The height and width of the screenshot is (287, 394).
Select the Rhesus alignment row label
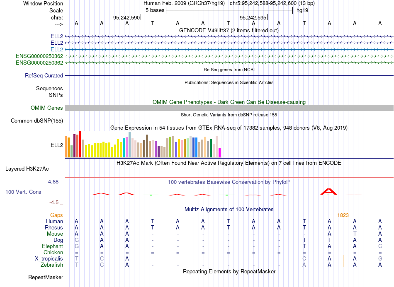tap(54, 227)
